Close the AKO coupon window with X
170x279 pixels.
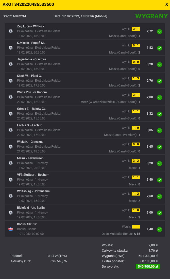(x=166, y=4)
